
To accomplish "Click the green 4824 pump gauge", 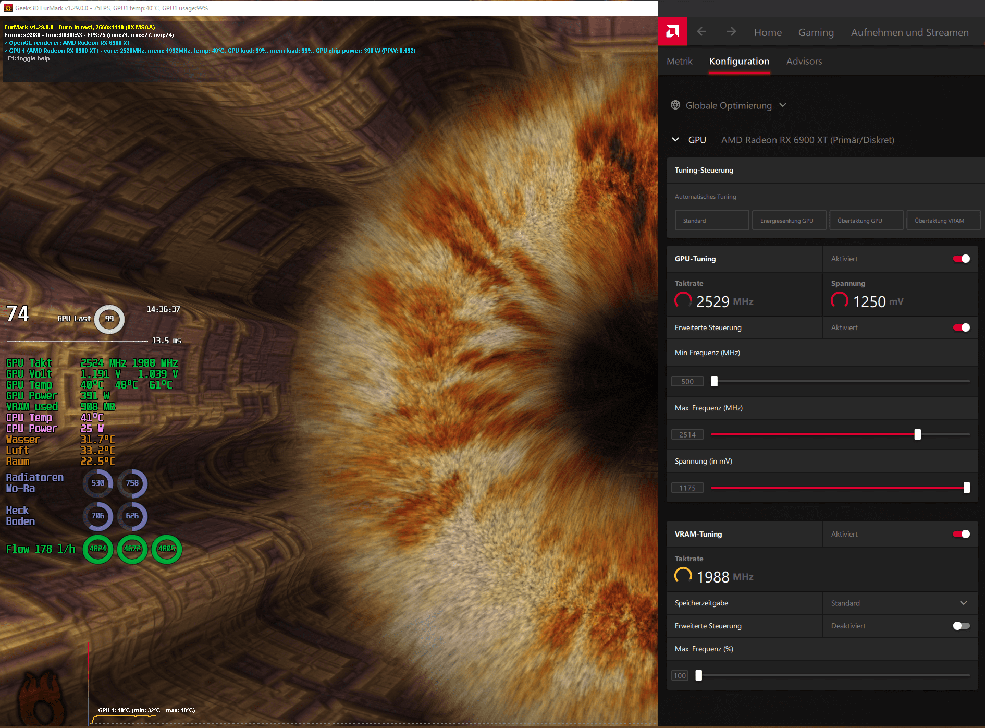I will coord(98,549).
